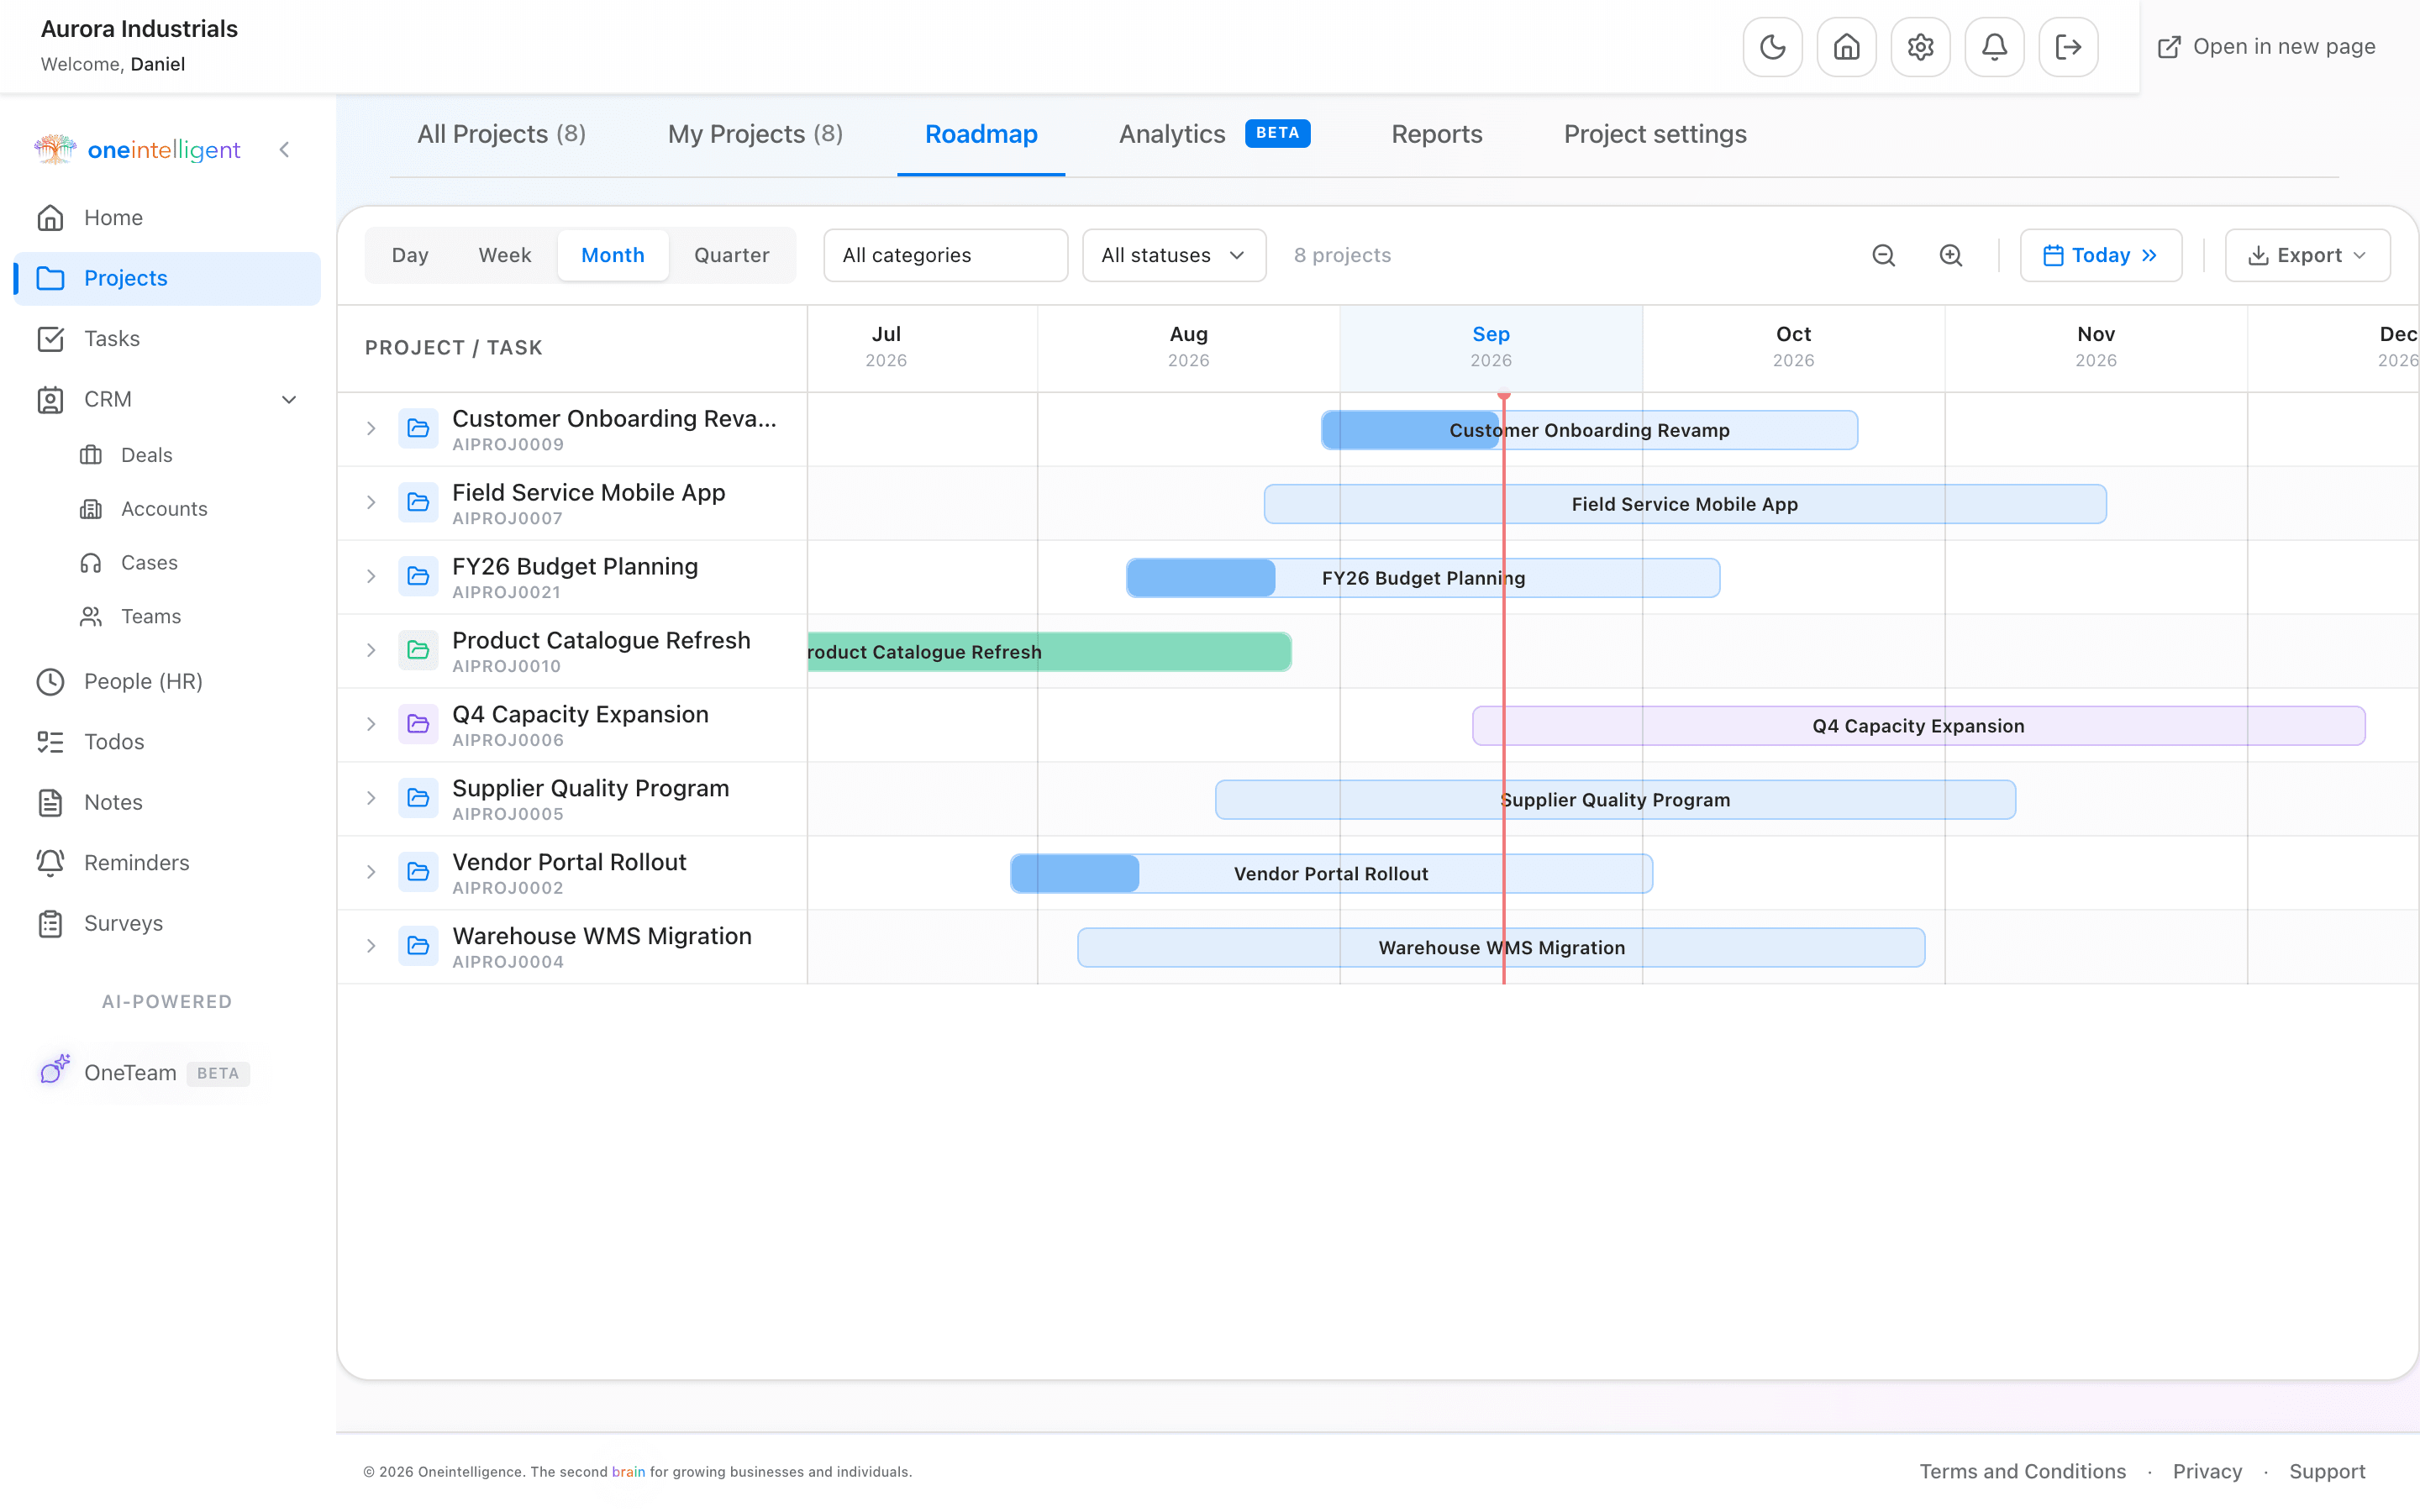The image size is (2420, 1512).
Task: Open Reminders in the sidebar
Action: point(167,863)
